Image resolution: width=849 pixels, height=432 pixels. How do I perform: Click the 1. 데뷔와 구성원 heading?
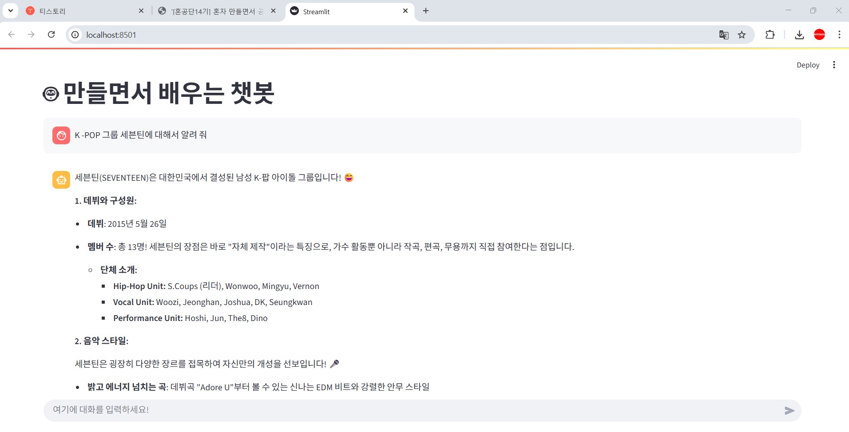tap(106, 201)
